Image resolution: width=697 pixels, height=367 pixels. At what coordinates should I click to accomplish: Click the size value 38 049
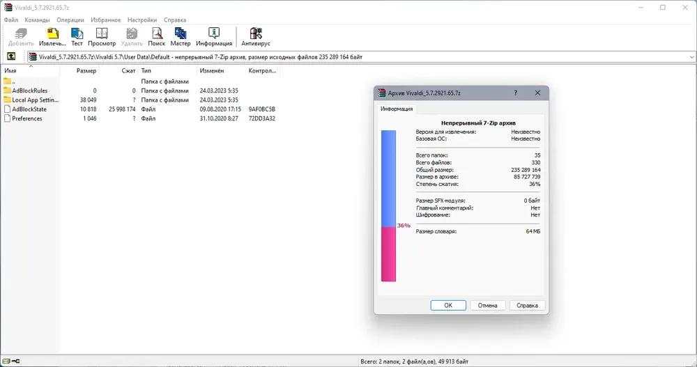pyautogui.click(x=88, y=100)
